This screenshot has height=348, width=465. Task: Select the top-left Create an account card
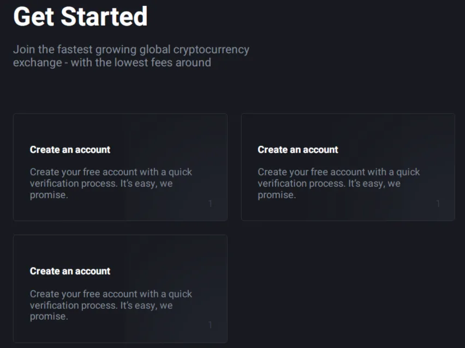[121, 167]
